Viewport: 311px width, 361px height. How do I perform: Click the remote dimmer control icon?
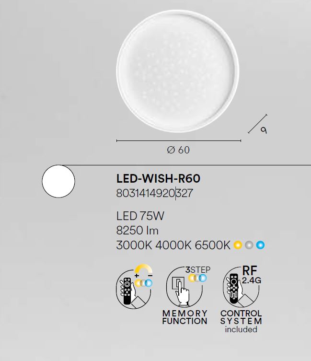134,287
